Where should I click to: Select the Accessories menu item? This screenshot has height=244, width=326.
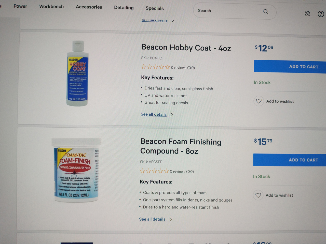[x=89, y=7]
